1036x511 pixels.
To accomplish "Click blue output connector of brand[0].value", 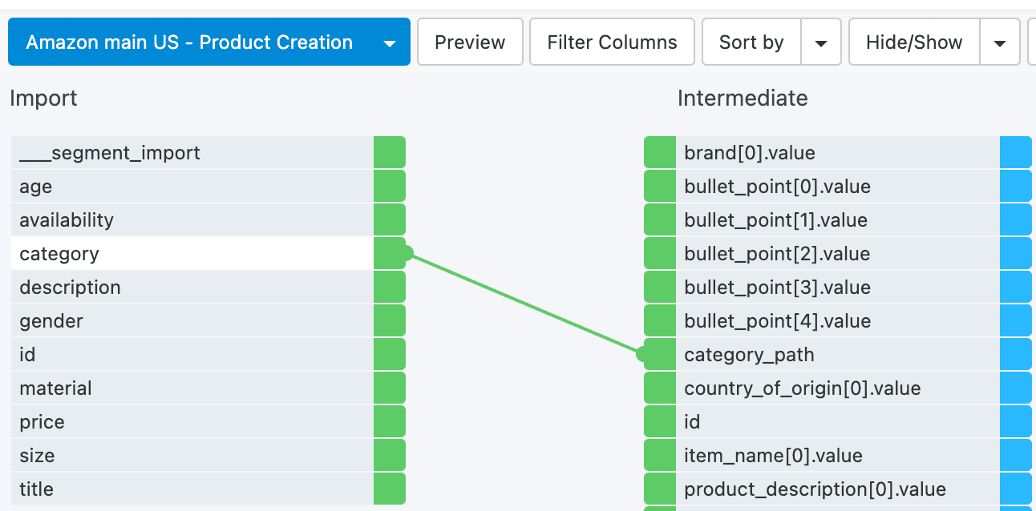I will click(1016, 153).
